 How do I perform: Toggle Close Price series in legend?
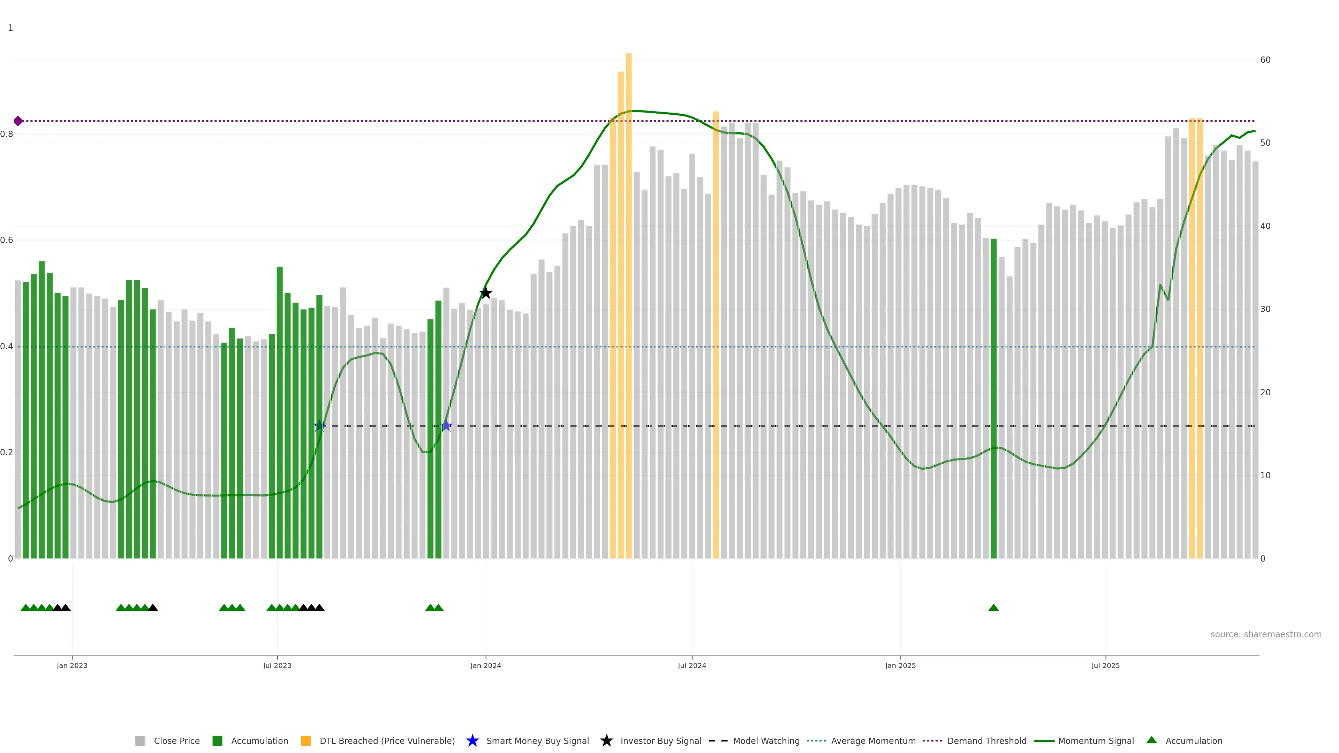(x=176, y=740)
